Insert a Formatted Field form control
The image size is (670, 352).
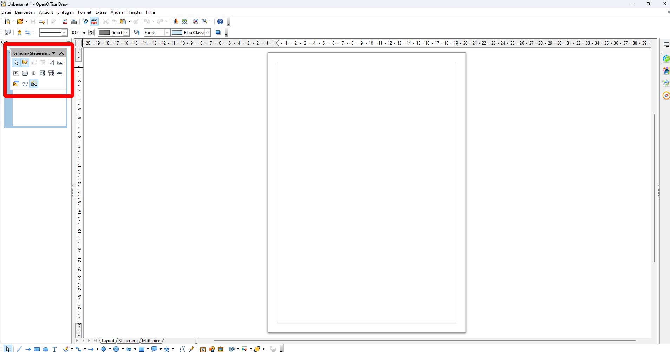16,73
